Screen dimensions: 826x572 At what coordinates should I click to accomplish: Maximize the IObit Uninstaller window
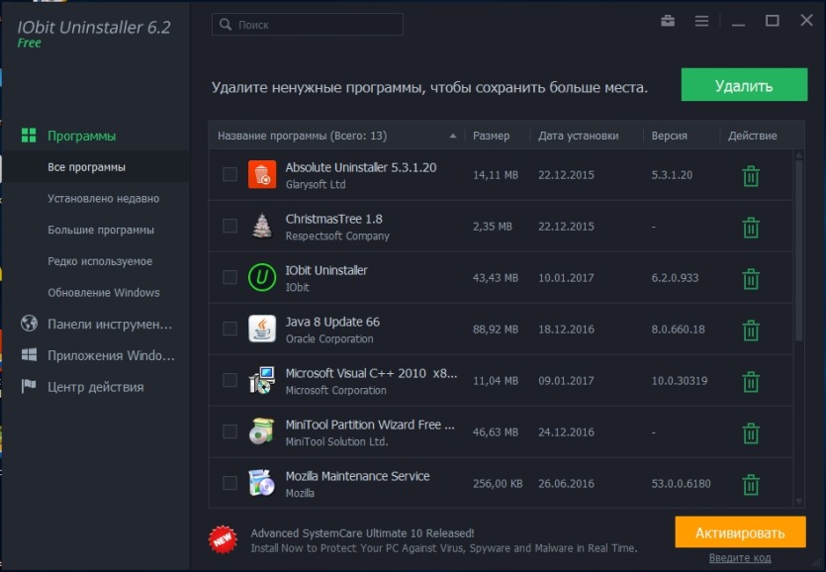tap(773, 21)
